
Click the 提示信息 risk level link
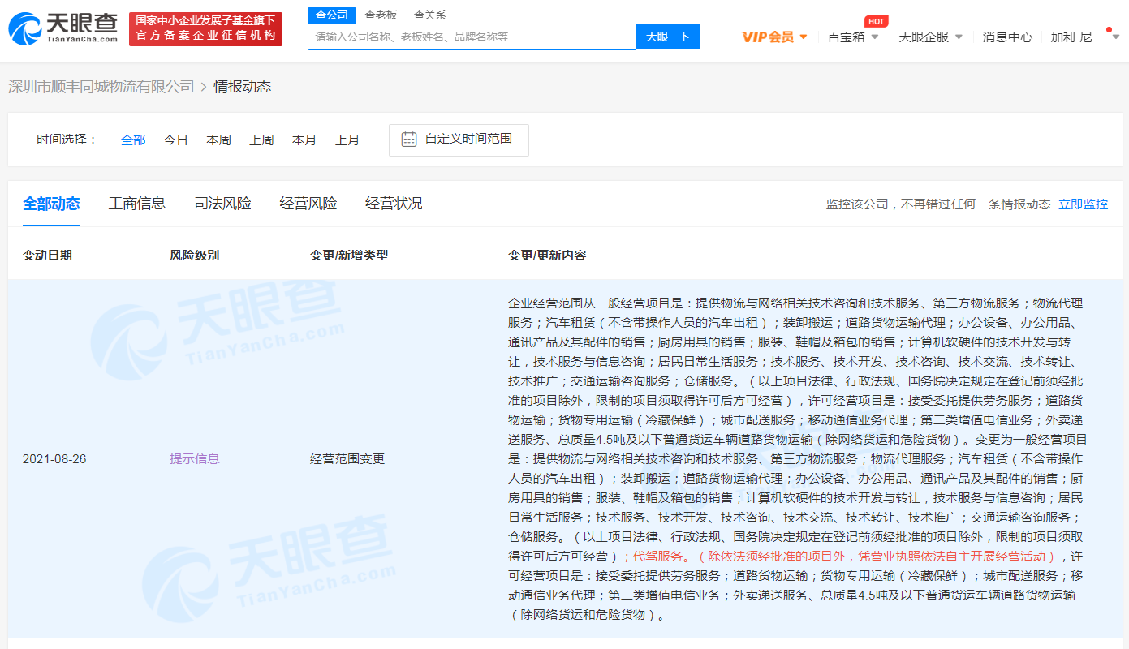coord(195,458)
